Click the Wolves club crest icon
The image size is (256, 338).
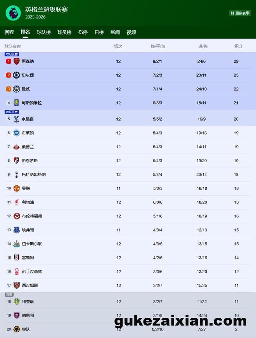16,329
